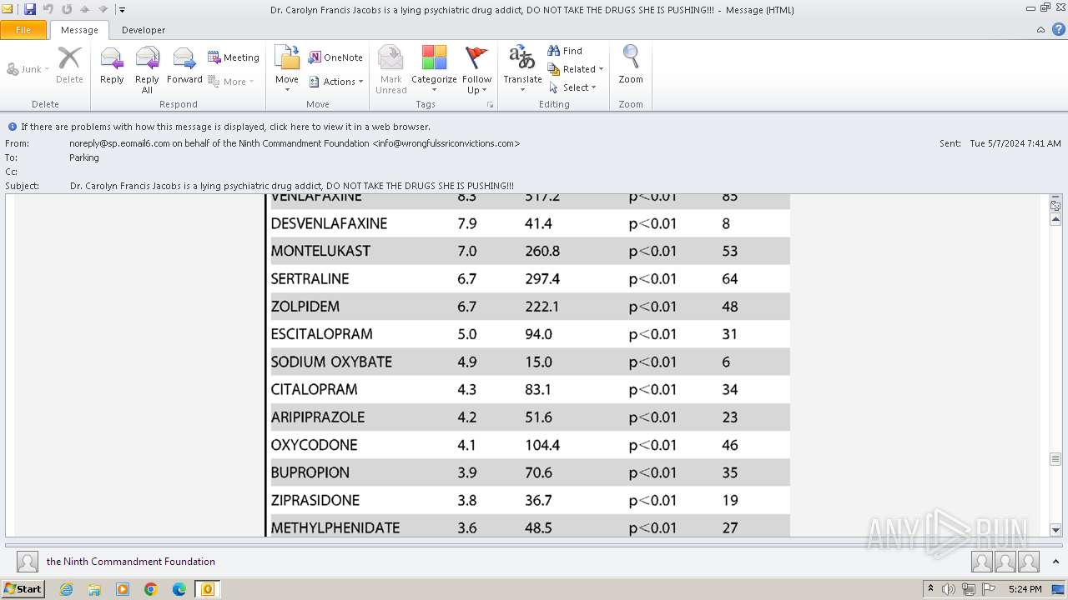
Task: Open Outlook in the taskbar
Action: point(207,589)
